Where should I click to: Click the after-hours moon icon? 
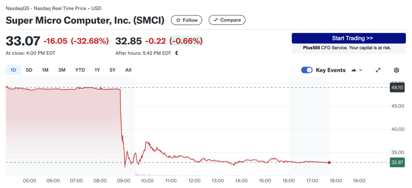[177, 53]
